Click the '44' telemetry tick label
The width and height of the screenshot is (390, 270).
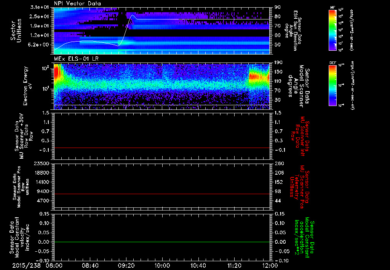(277, 201)
